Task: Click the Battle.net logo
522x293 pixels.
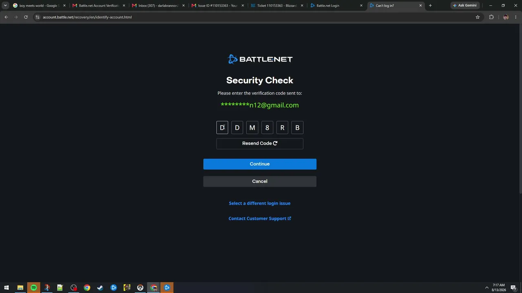Action: point(260,59)
